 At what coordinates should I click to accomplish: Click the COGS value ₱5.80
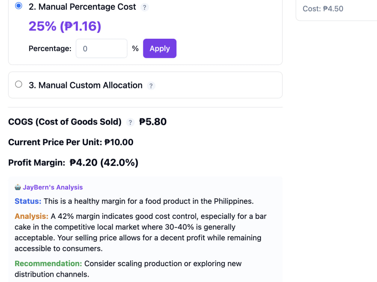click(153, 122)
